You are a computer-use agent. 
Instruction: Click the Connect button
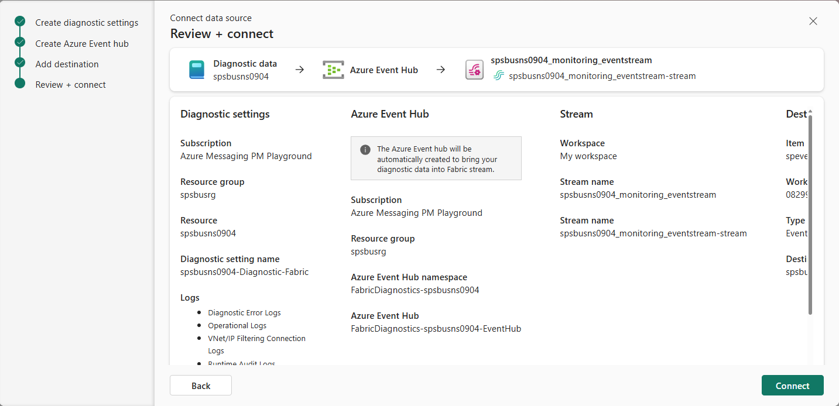[792, 386]
